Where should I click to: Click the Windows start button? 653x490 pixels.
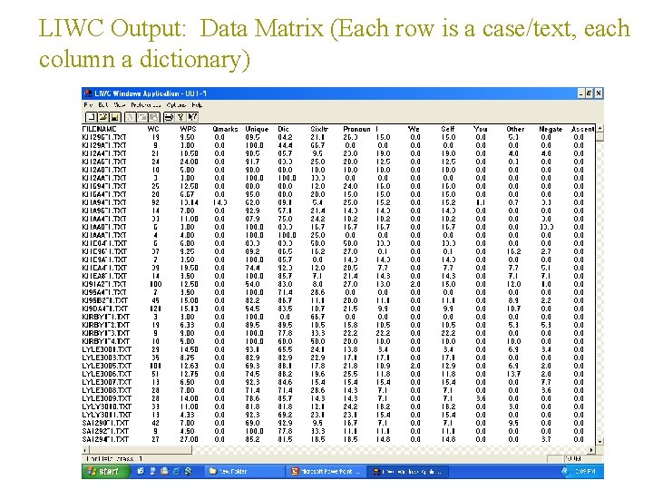(105, 471)
